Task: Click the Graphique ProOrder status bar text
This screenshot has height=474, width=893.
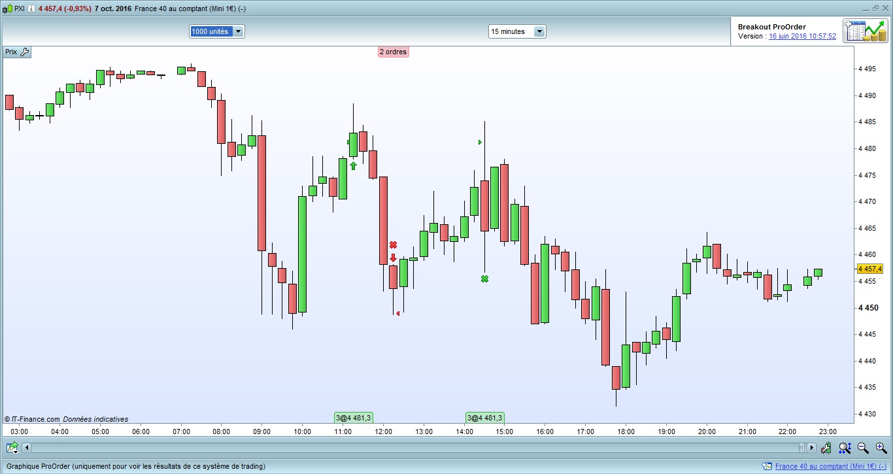Action: pyautogui.click(x=135, y=467)
